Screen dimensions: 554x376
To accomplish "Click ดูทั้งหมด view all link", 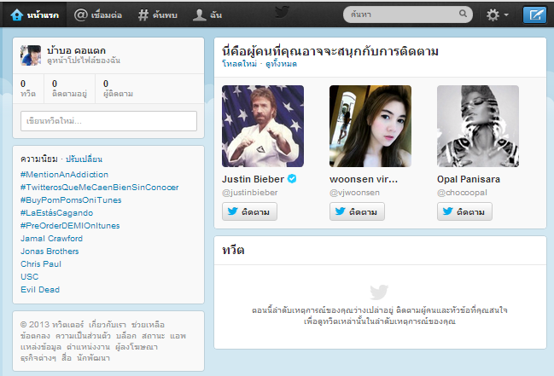I will click(281, 64).
